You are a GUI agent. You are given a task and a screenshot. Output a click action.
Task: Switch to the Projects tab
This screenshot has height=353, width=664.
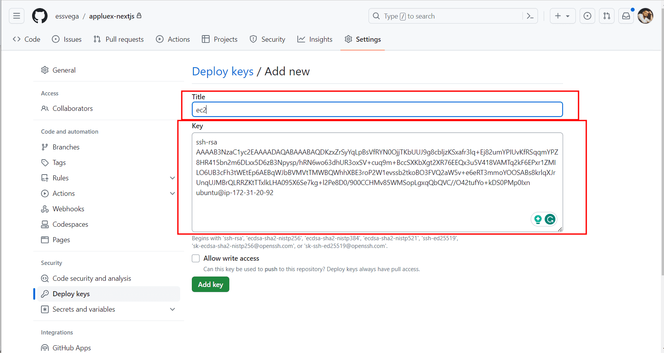(x=220, y=39)
